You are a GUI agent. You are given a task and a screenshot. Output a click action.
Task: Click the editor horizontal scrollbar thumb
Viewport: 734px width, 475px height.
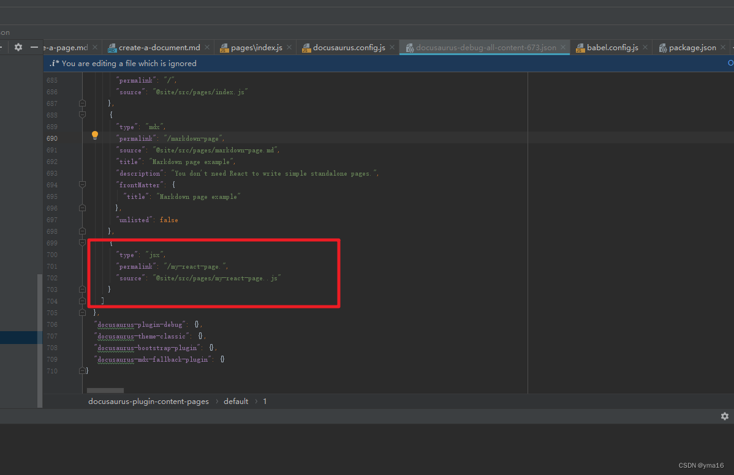click(x=105, y=390)
